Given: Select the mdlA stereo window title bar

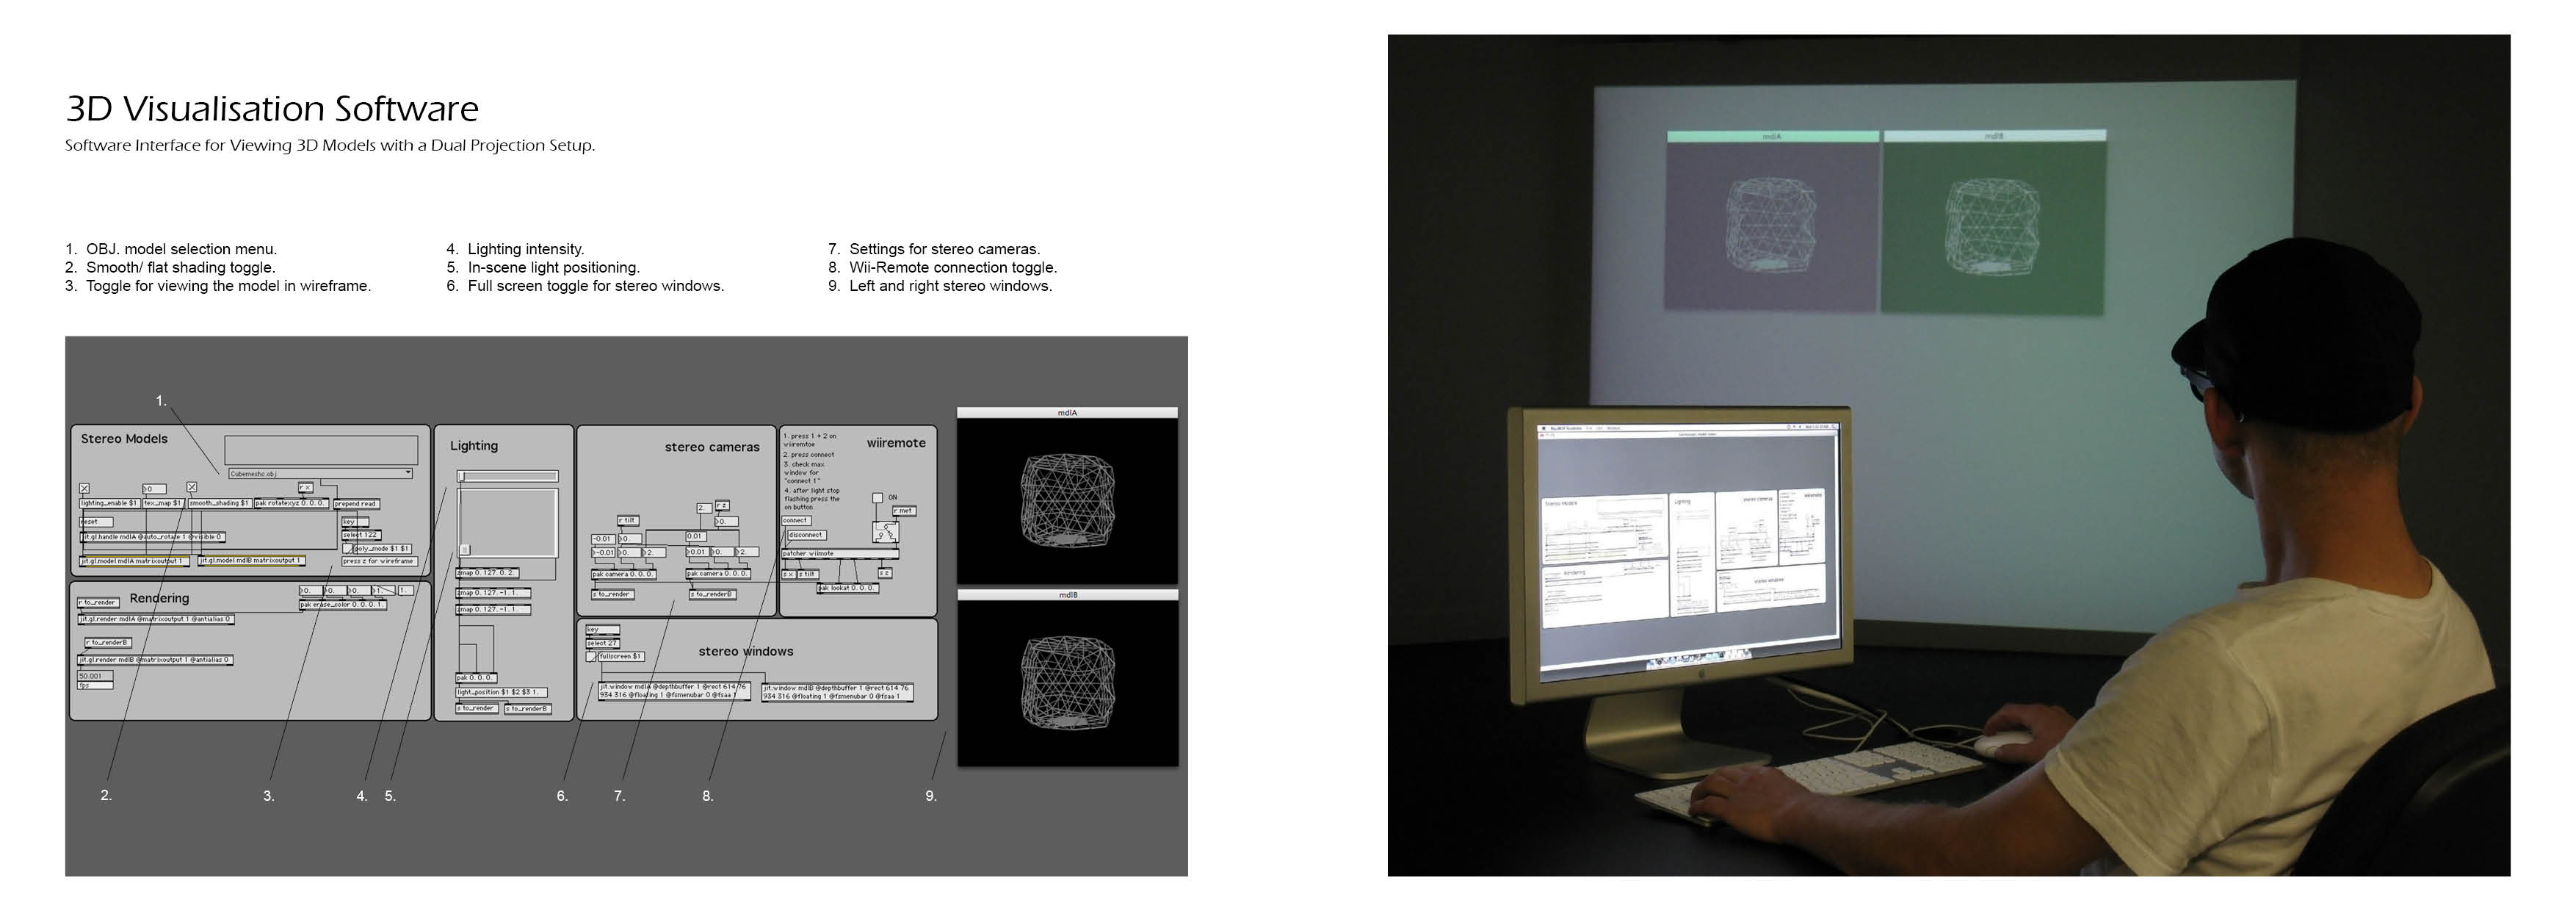Looking at the screenshot, I should click(1067, 412).
